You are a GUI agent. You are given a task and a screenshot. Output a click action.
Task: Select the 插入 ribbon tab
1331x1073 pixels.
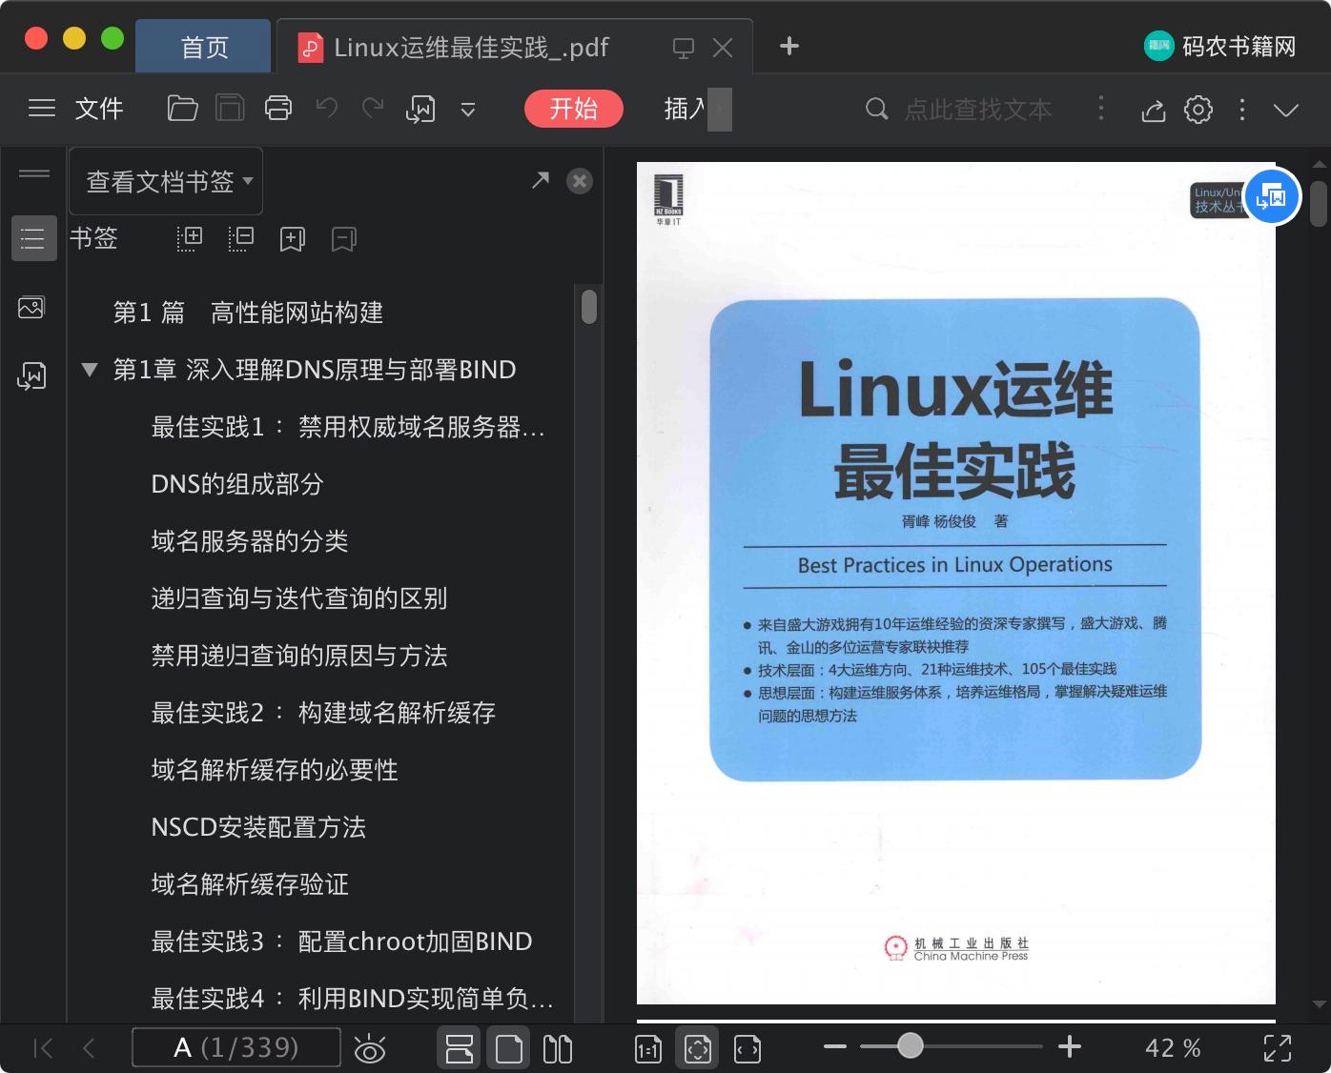click(686, 109)
